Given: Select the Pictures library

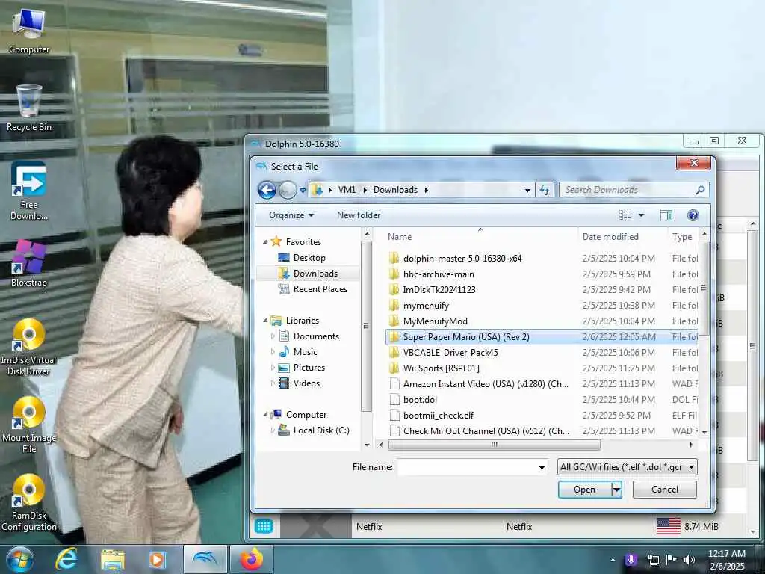Looking at the screenshot, I should (309, 368).
